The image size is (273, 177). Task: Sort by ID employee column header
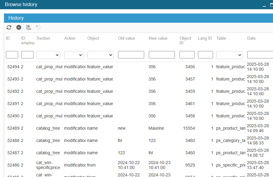coord(28,41)
